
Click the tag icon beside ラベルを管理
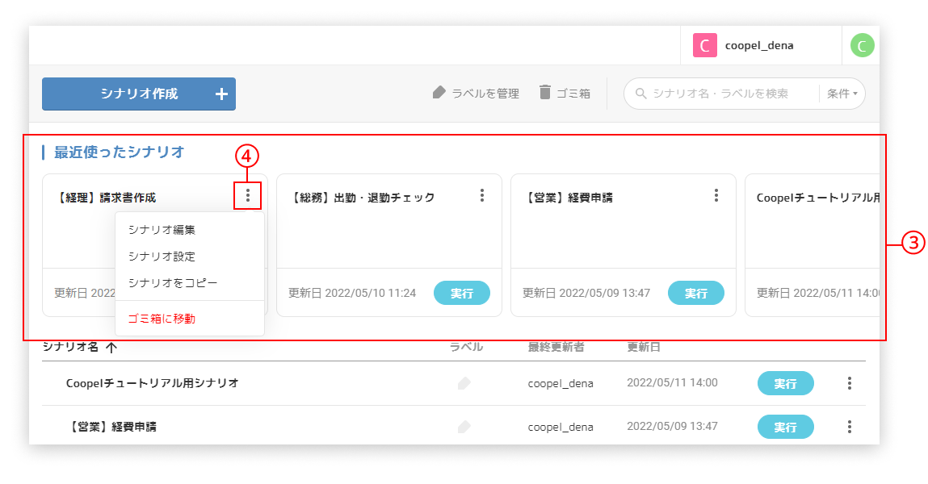coord(439,92)
